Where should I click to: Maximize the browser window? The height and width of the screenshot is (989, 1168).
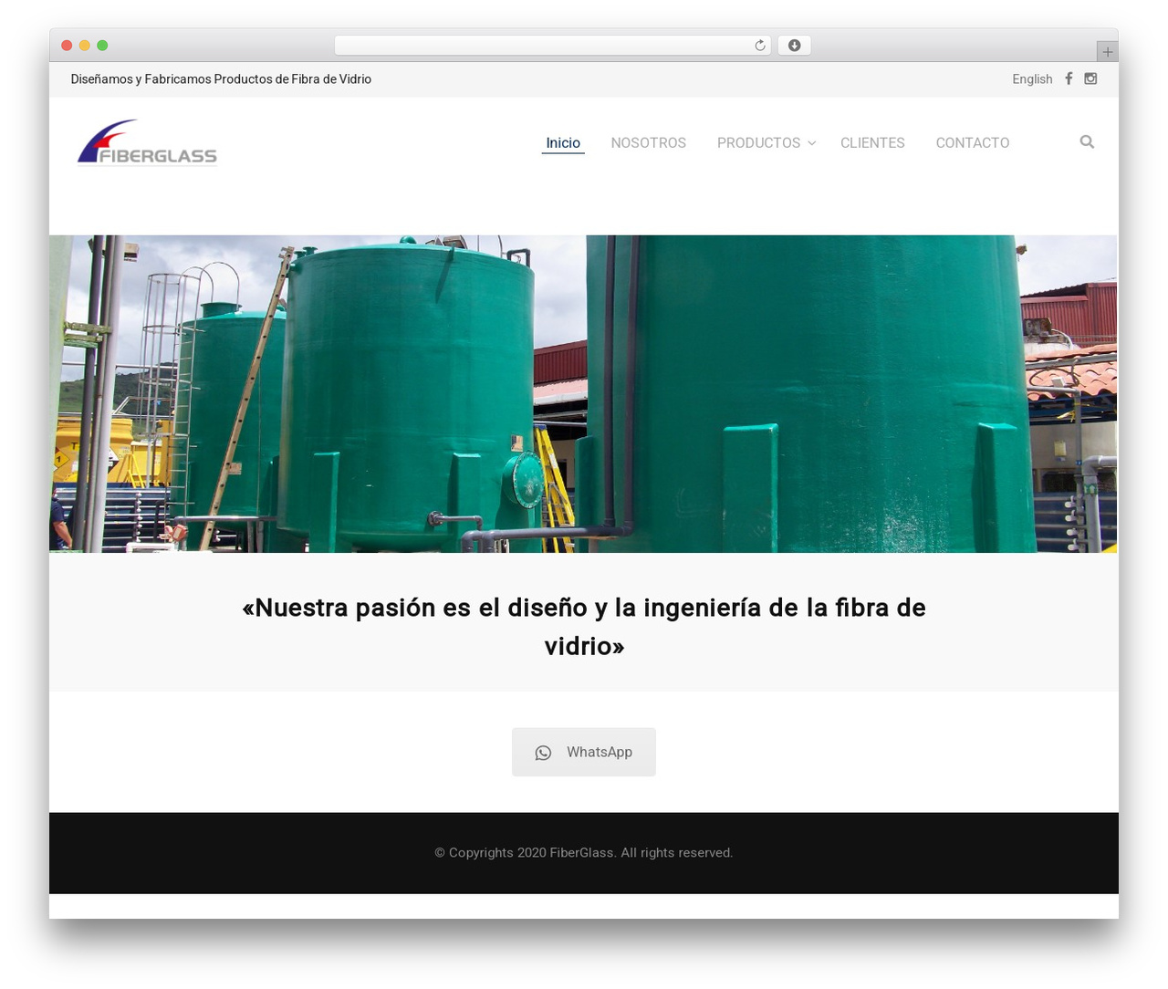tap(102, 46)
